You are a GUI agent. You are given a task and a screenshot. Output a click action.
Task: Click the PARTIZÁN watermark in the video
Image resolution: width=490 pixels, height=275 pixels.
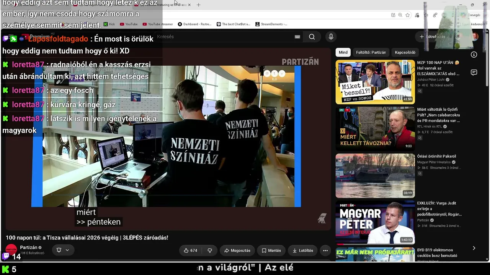coord(300,62)
